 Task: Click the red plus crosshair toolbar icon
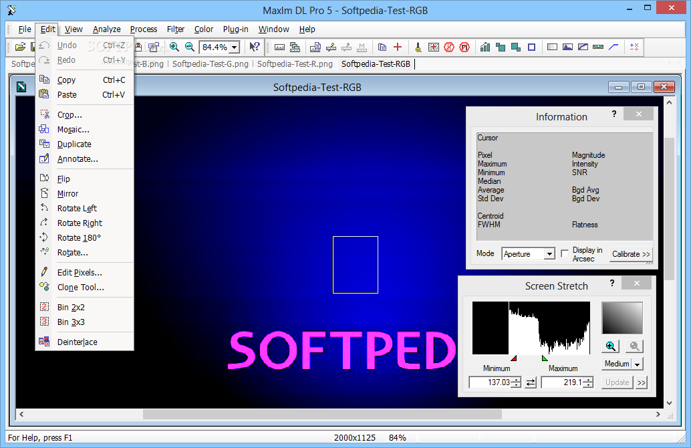[398, 47]
